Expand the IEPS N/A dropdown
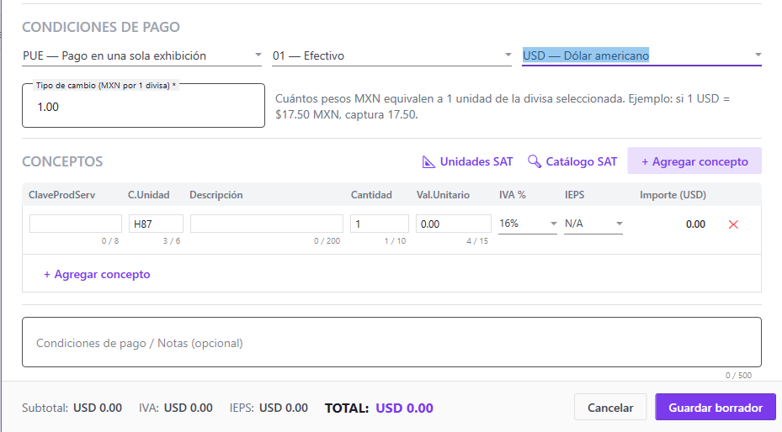Screen dimensions: 782x432 (593, 224)
